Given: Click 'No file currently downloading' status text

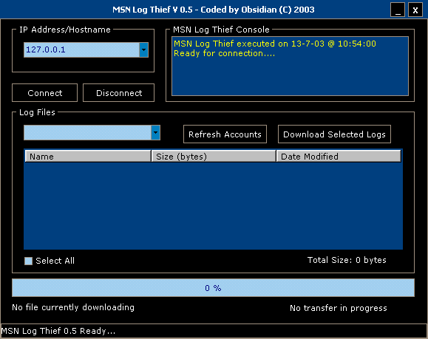Looking at the screenshot, I should pos(73,307).
